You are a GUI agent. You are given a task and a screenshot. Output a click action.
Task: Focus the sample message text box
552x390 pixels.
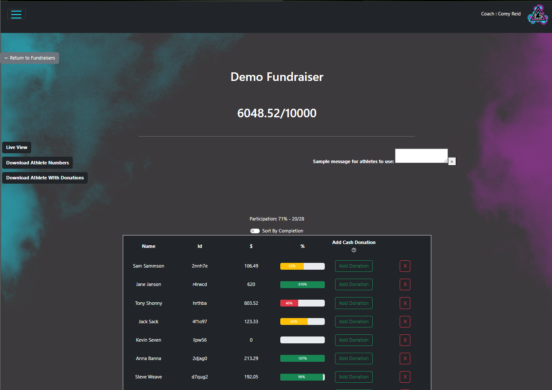pos(421,156)
